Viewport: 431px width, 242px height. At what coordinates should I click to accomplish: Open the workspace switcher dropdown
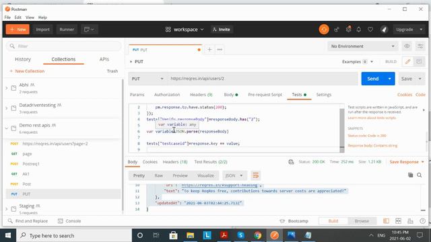(185, 30)
